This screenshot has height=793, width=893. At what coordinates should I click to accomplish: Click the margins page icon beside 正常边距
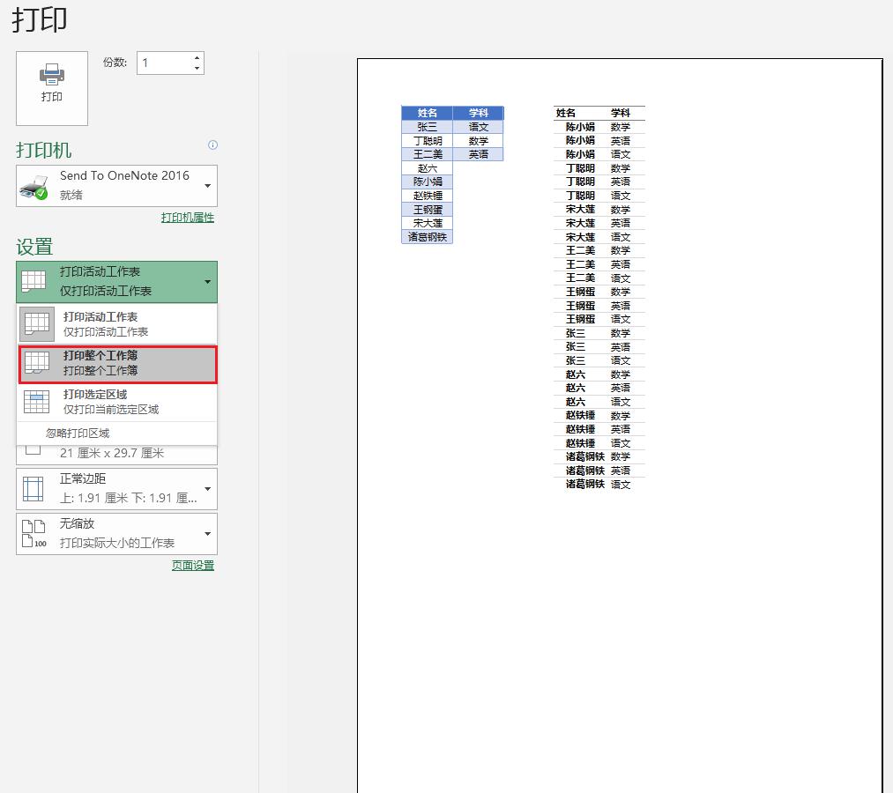33,489
